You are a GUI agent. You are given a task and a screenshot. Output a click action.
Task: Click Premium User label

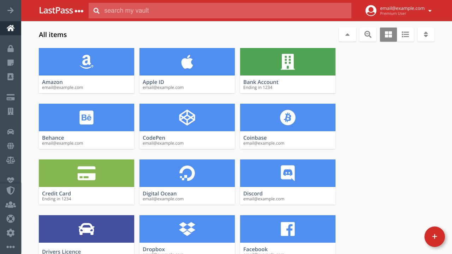pos(393,13)
